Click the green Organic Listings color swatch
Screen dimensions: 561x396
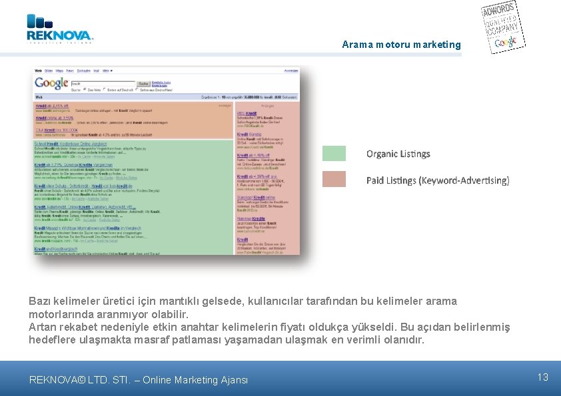click(334, 153)
